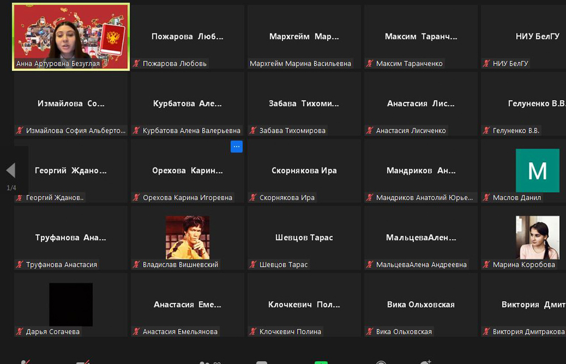Click muted mic icon beside Дарья Согачева

click(19, 332)
